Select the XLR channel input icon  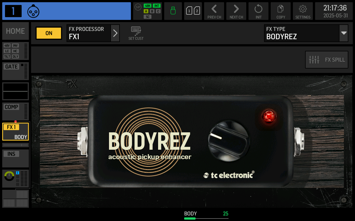[33, 11]
